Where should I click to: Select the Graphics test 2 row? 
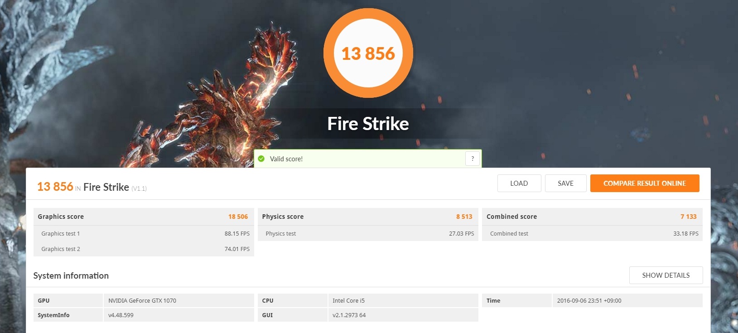pyautogui.click(x=144, y=249)
